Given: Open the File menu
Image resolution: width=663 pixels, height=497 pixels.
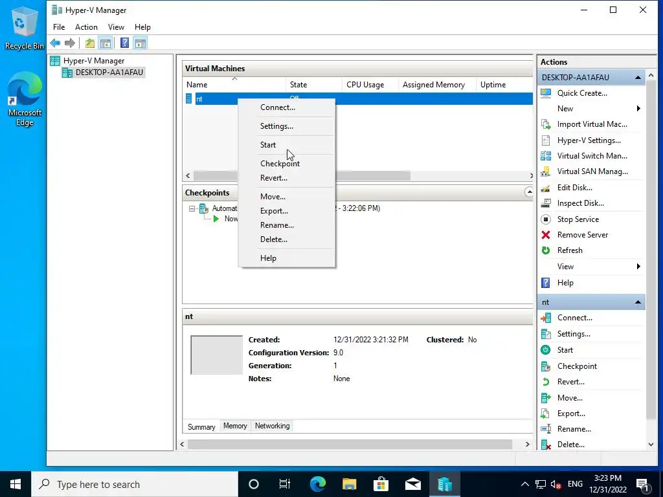Looking at the screenshot, I should pyautogui.click(x=59, y=27).
